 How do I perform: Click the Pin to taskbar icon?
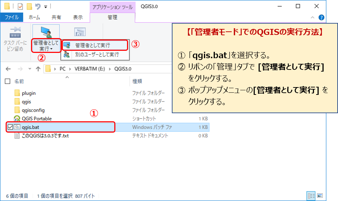[x=15, y=32]
